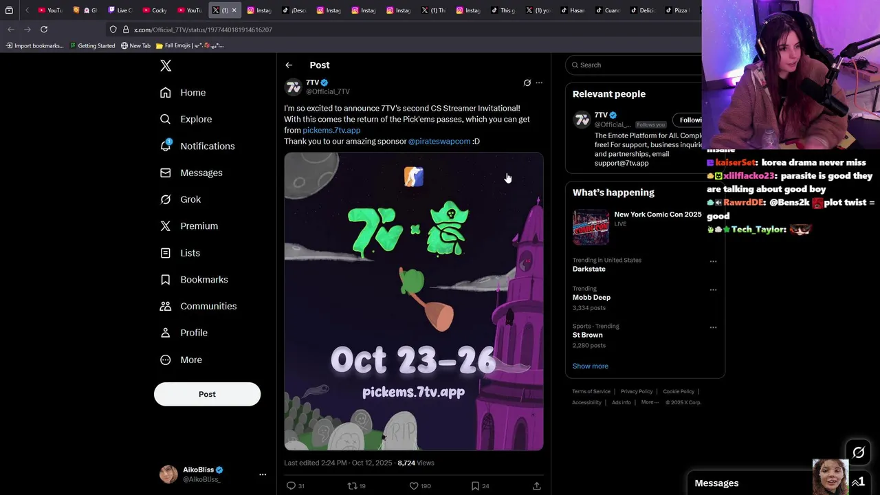The height and width of the screenshot is (495, 880).
Task: Switch to the Live Twitch tab
Action: (x=120, y=10)
